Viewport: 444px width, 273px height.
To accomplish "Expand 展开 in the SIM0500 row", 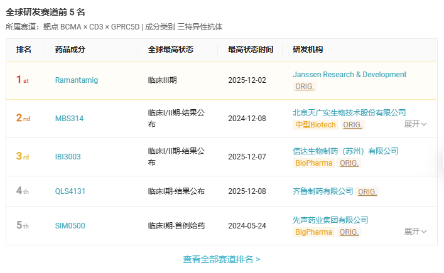I will [x=415, y=232].
